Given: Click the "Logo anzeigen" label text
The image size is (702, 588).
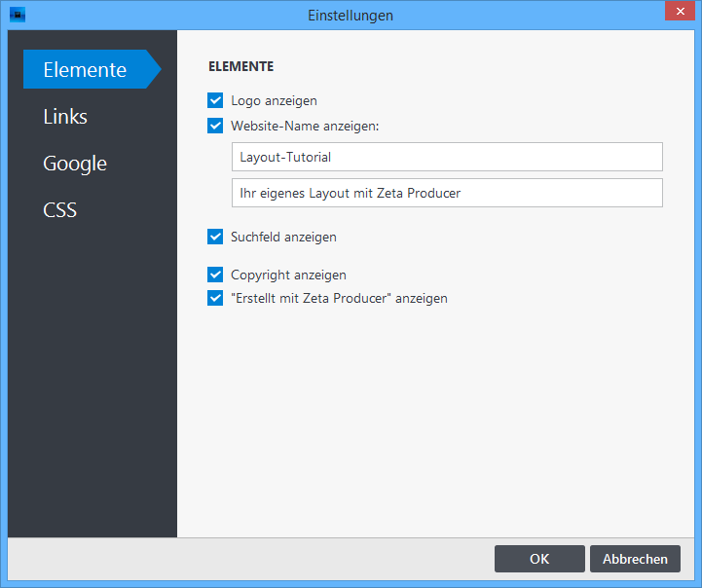Looking at the screenshot, I should pyautogui.click(x=274, y=100).
